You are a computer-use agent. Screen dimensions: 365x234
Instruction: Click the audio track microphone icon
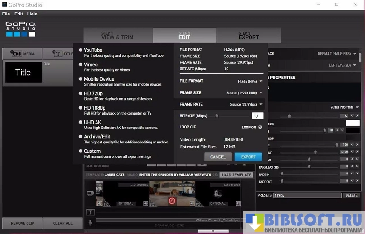[x=90, y=223]
